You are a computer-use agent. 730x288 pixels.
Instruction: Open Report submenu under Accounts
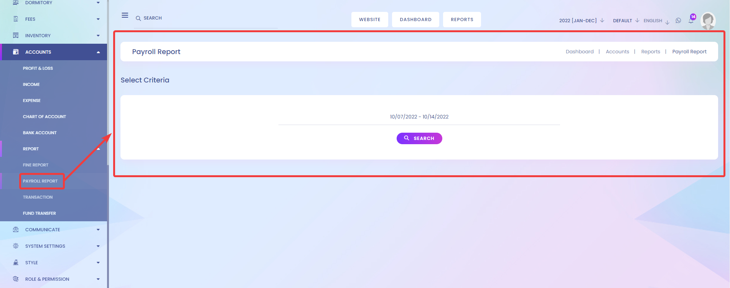[x=31, y=149]
